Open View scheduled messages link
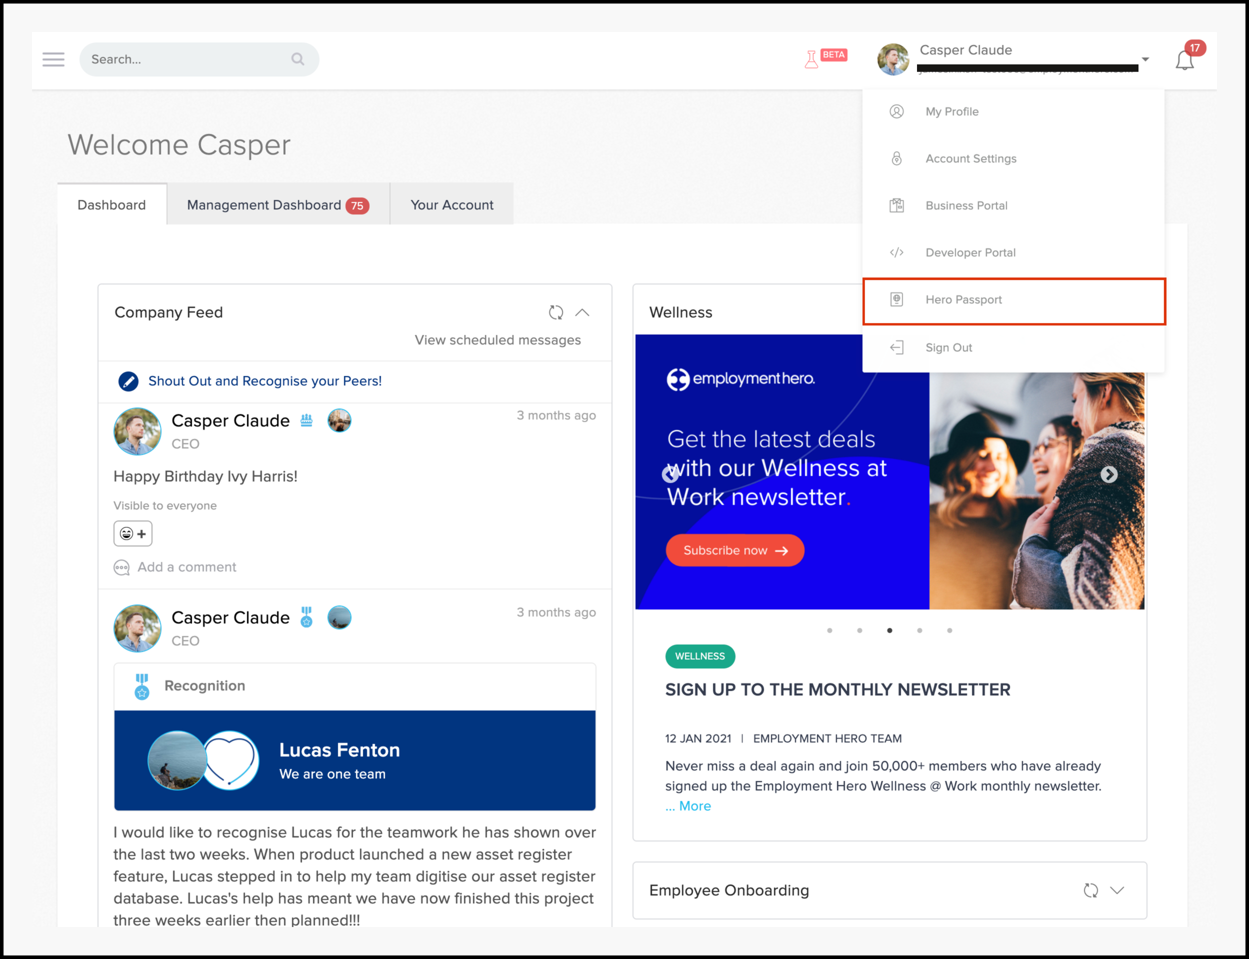1249x959 pixels. pyautogui.click(x=497, y=340)
